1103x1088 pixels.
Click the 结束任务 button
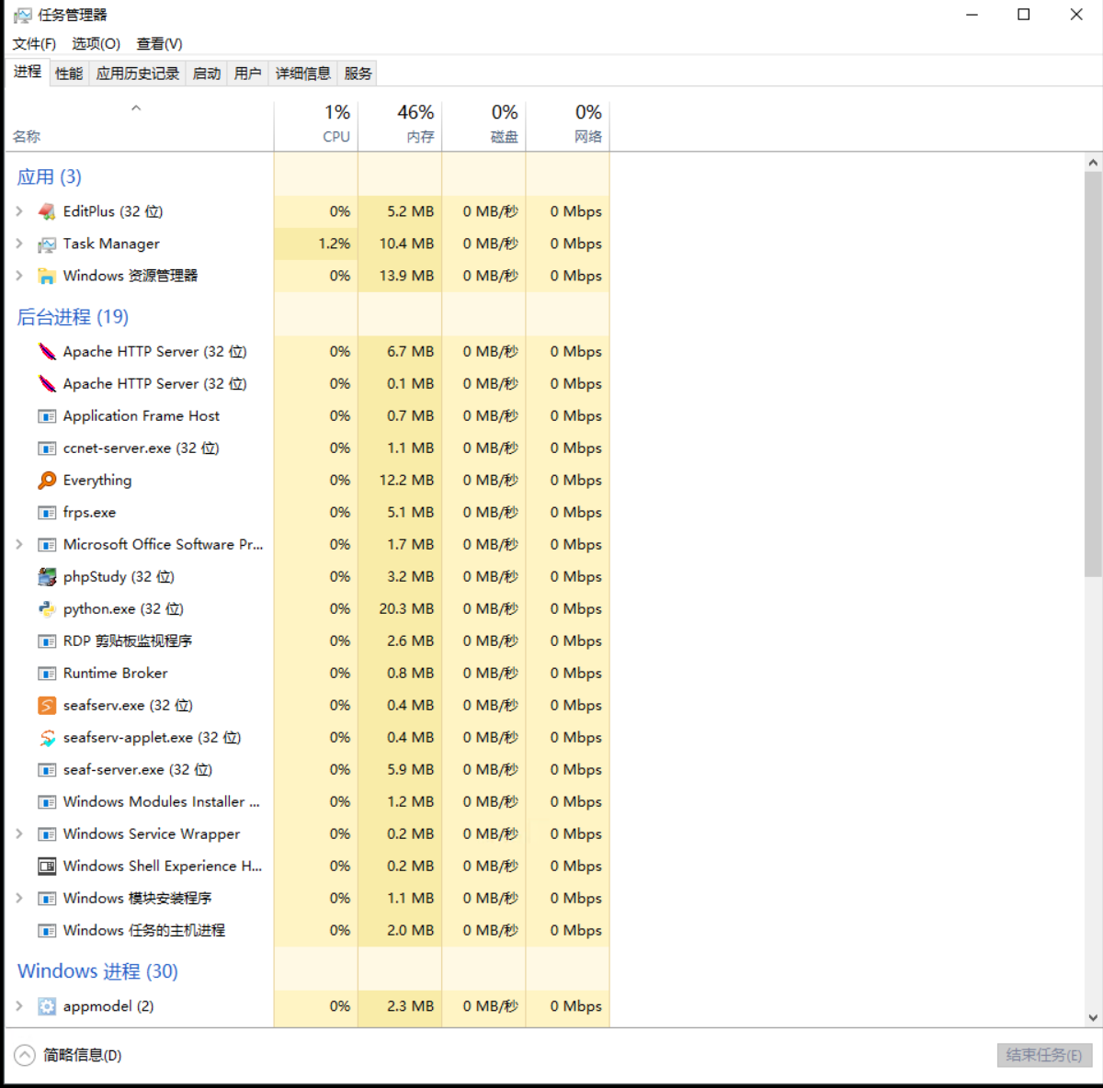1043,1055
